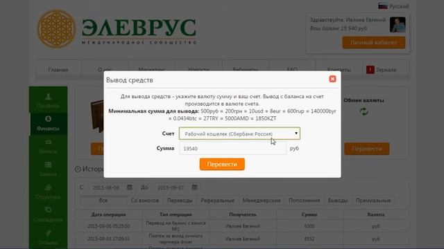Select the Пополнения tab
The image size is (444, 249).
304,201
